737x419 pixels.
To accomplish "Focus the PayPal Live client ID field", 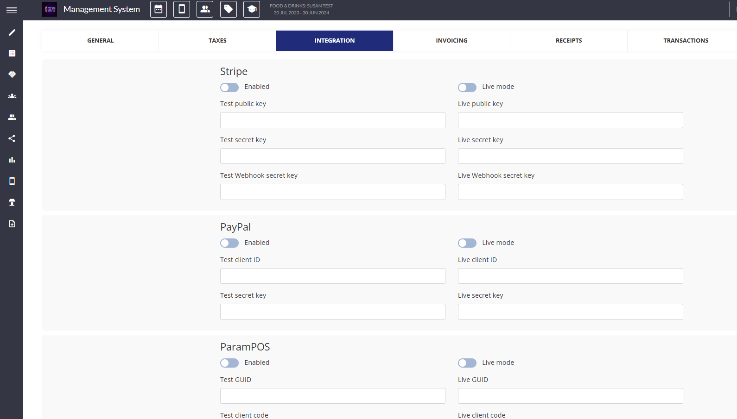I will point(570,276).
